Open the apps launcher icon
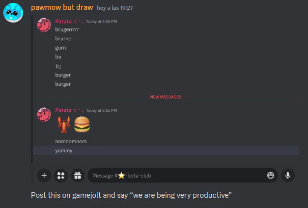Screen dimensions: 308x208 coord(60,175)
